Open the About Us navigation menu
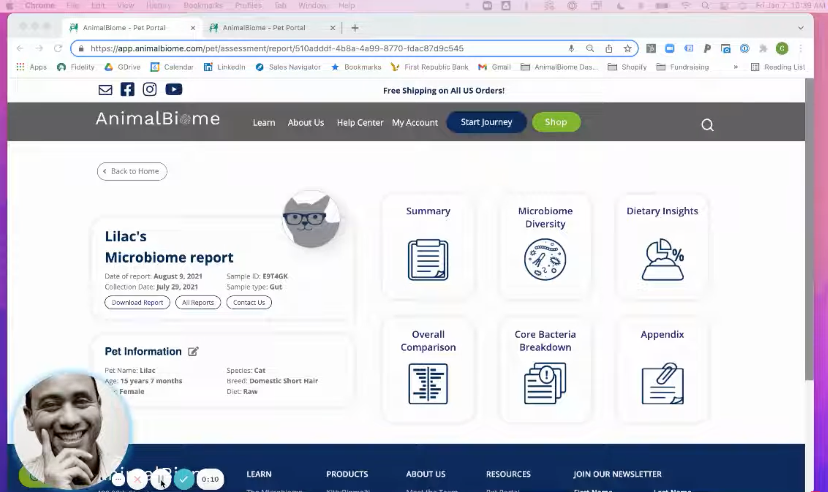The image size is (828, 492). [305, 122]
